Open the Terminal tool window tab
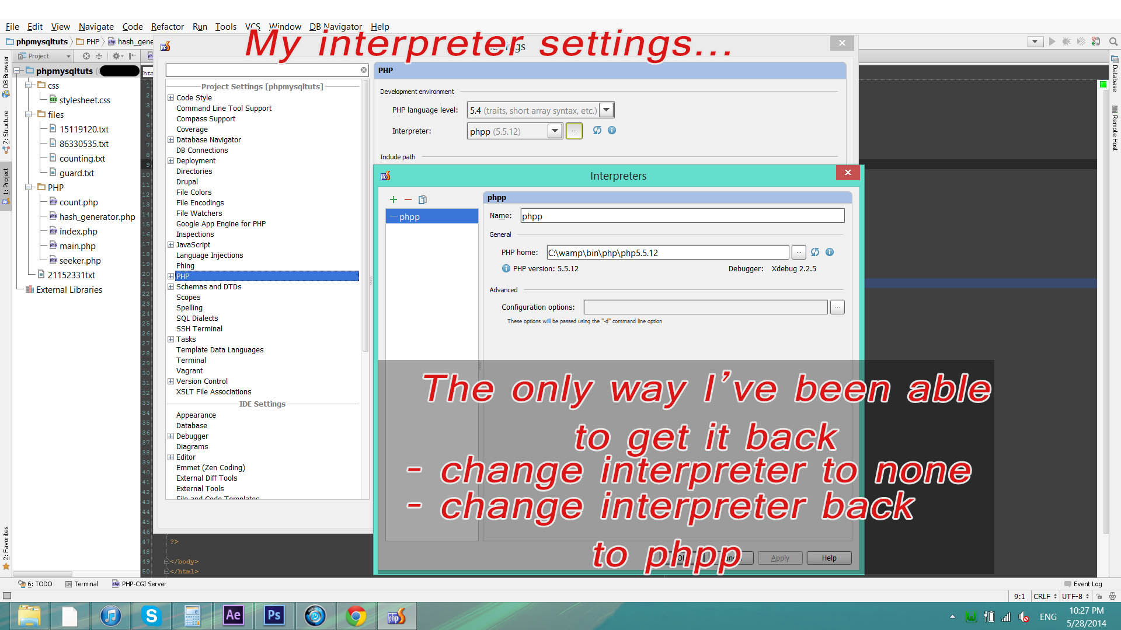 click(x=81, y=584)
